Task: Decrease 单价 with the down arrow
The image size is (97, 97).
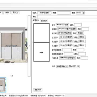Action: (84, 13)
